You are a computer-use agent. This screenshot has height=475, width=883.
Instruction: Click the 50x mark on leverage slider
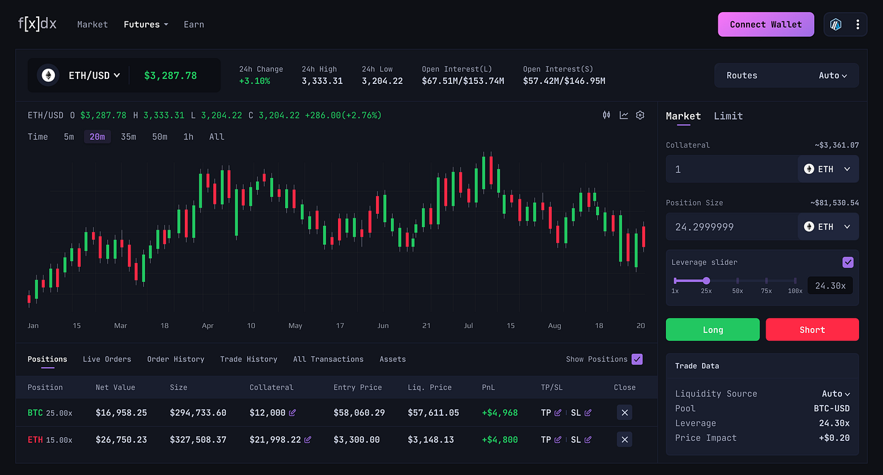[737, 281]
